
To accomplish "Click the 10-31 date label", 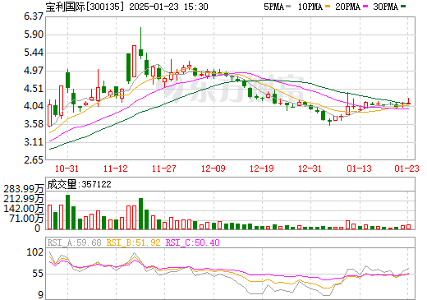I will (67, 168).
